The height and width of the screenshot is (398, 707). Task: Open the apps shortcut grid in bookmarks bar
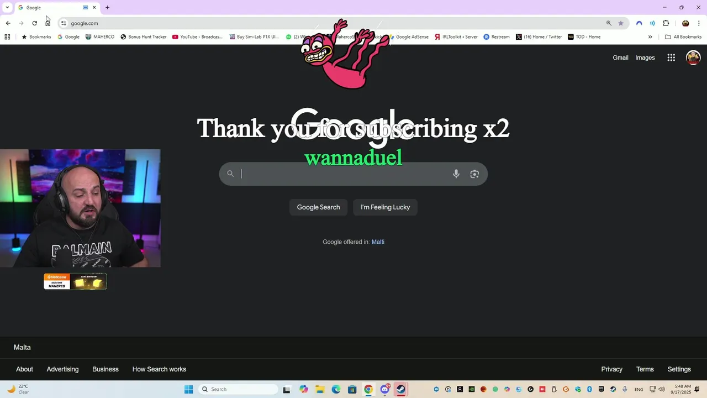[7, 37]
